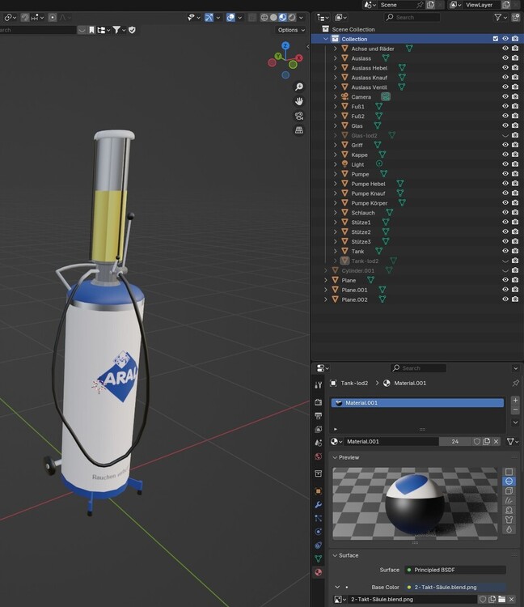Click Principled BSDF surface shader field
This screenshot has width=524, height=607.
click(x=455, y=570)
